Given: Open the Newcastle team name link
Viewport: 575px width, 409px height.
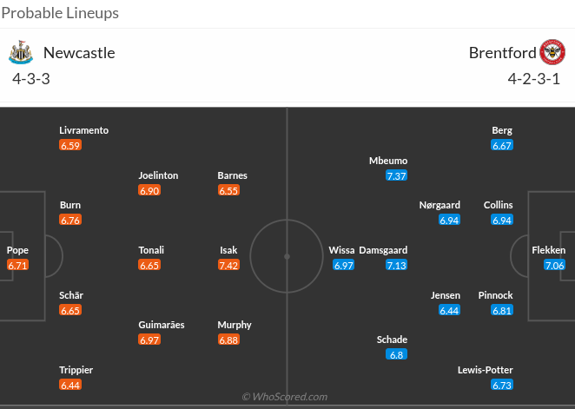Looking at the screenshot, I should click(79, 53).
